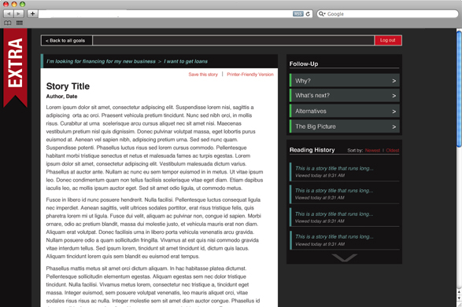The width and height of the screenshot is (462, 307).
Task: Click the scrollbar down arrow
Action: (x=459, y=298)
